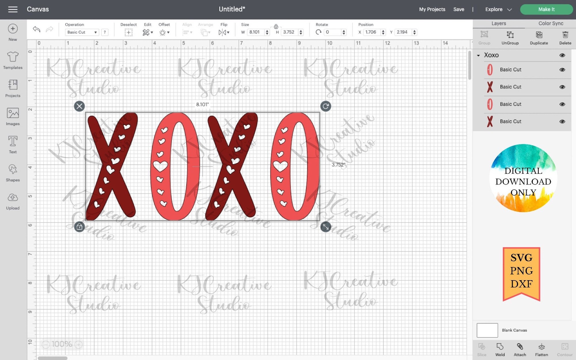Collapse the Xoxo layer group
The height and width of the screenshot is (360, 576).
(478, 55)
